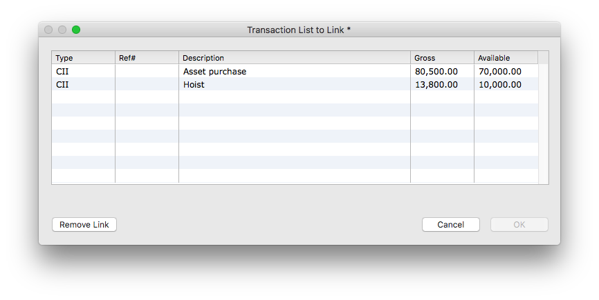The image size is (599, 300).
Task: Click the Transaction List to Link title bar
Action: pos(299,30)
